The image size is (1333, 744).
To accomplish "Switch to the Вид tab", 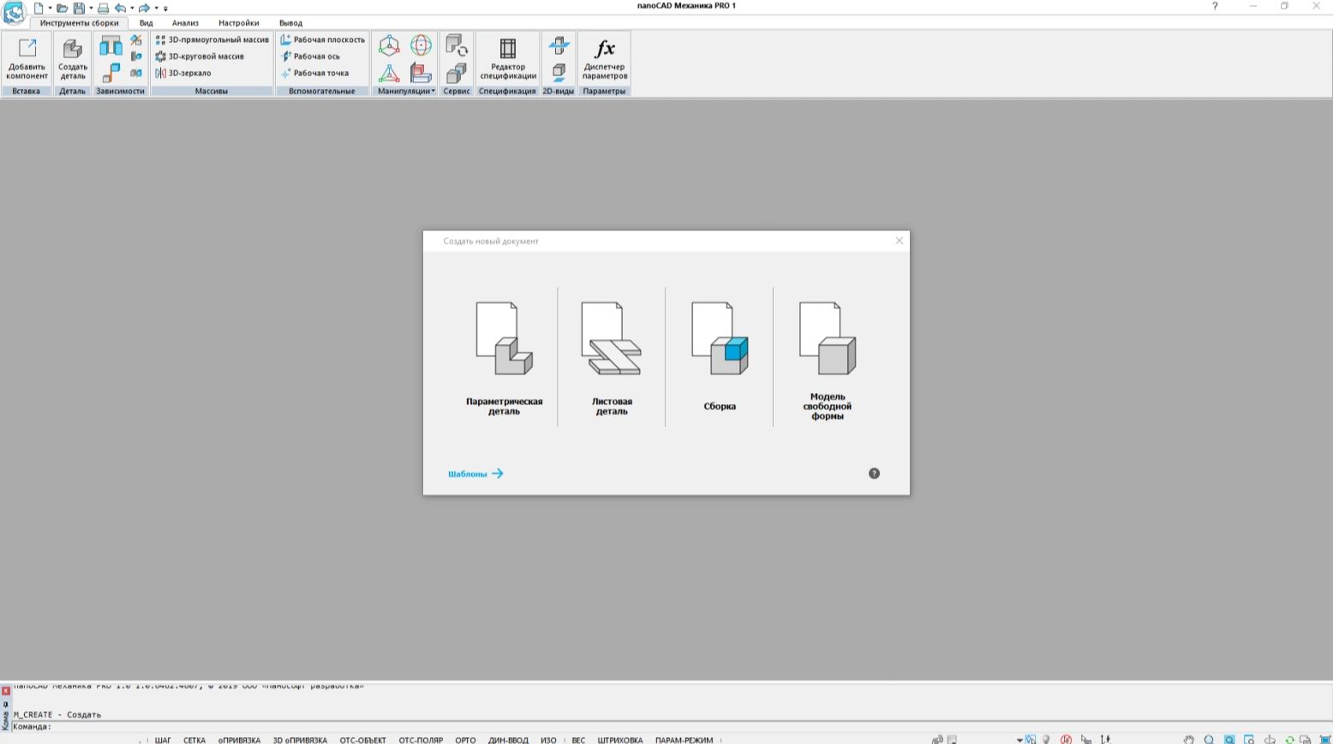I will tap(146, 23).
